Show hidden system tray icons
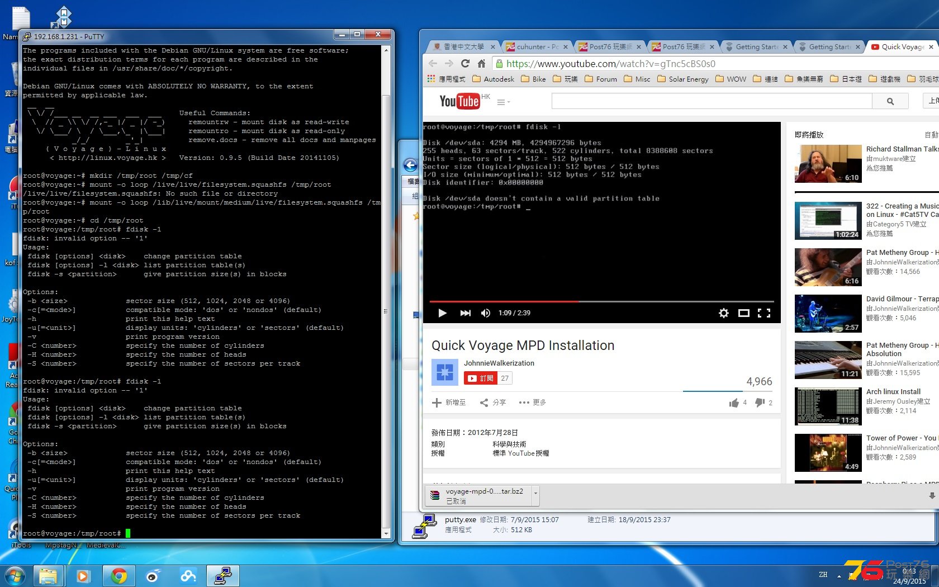This screenshot has width=939, height=587. pos(839,575)
